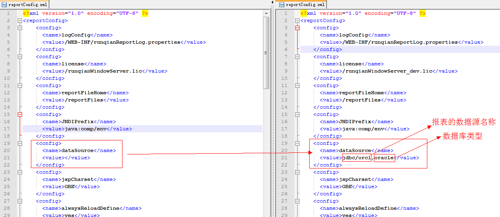Screen dimensions: 500x217
Task: Click the reportConfig opening tag in right pane
Action: [x=323, y=21]
